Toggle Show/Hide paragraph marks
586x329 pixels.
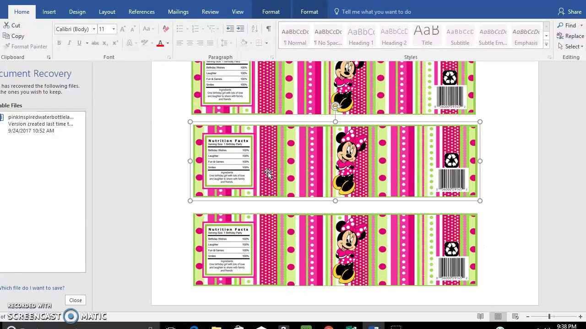click(x=268, y=29)
